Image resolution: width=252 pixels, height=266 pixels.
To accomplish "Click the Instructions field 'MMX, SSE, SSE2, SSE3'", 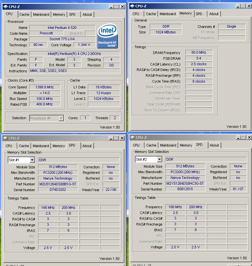I will [74, 71].
